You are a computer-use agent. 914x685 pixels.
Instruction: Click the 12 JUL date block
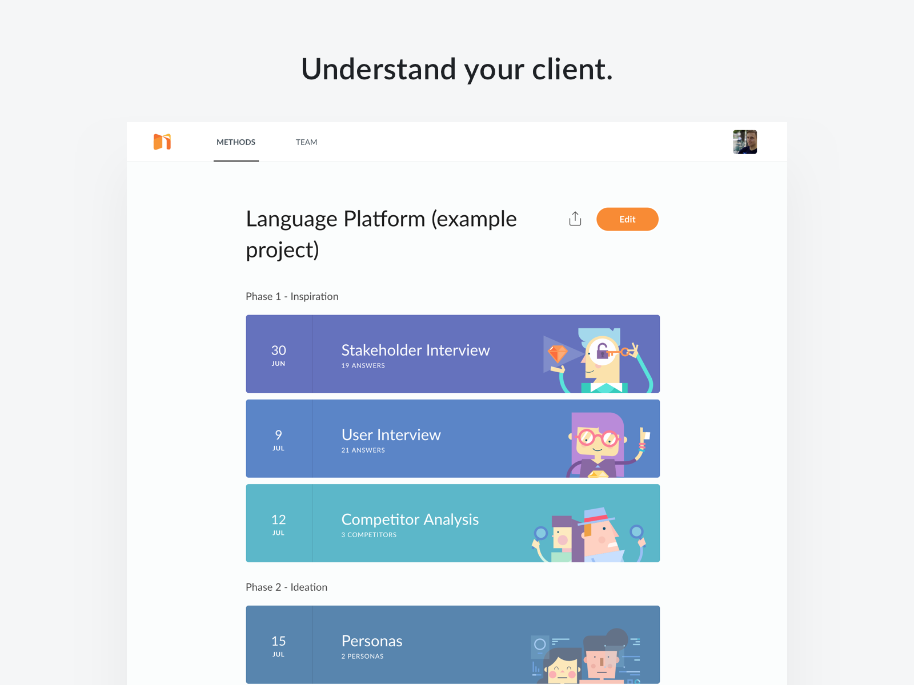279,523
